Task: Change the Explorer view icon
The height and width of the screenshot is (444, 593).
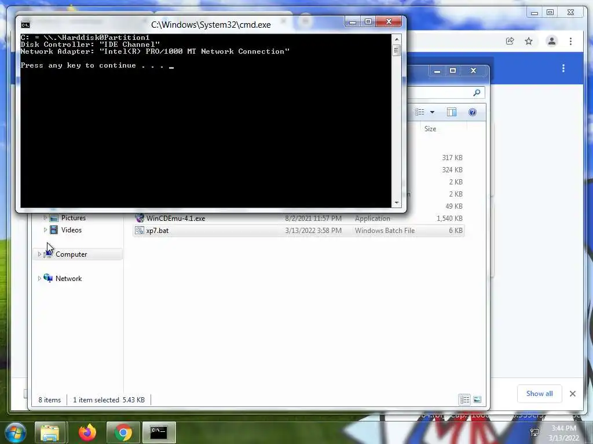Action: point(419,112)
